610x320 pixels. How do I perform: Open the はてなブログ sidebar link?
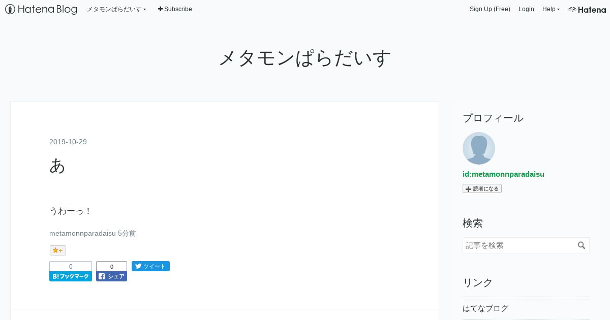coord(485,308)
